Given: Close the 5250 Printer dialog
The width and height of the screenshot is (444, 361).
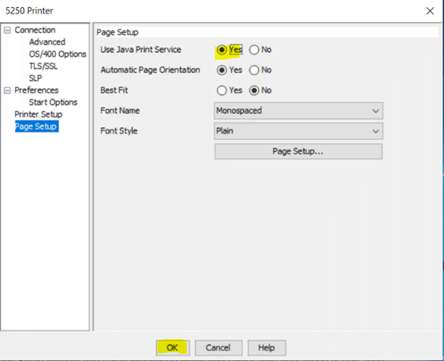Looking at the screenshot, I should click(429, 11).
